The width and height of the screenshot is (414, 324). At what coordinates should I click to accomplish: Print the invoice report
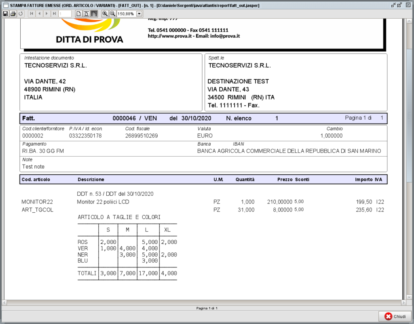tap(13, 13)
